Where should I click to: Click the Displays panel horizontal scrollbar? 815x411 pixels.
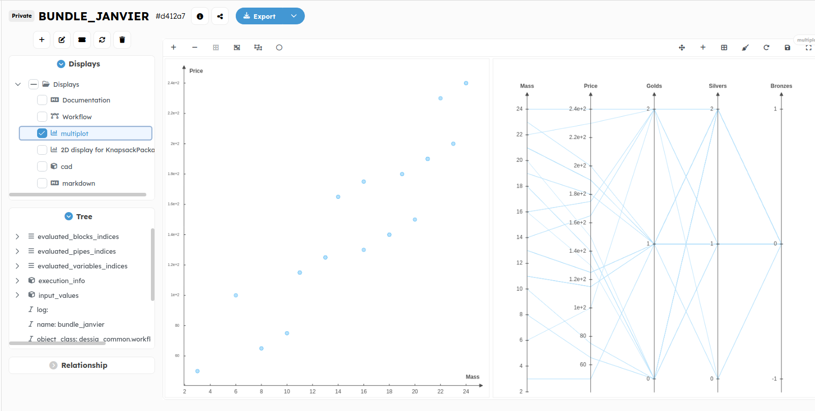pos(78,194)
